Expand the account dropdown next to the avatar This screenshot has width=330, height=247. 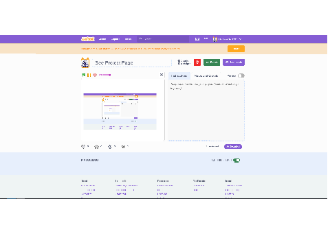(x=240, y=39)
